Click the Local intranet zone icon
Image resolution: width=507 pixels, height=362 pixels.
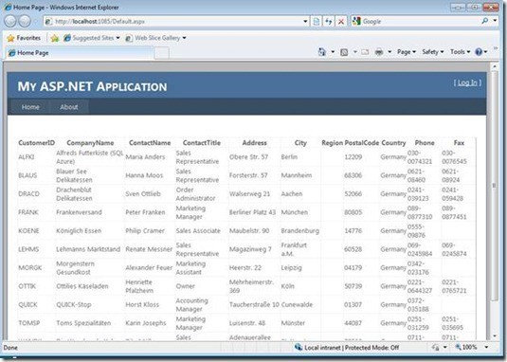[x=299, y=348]
